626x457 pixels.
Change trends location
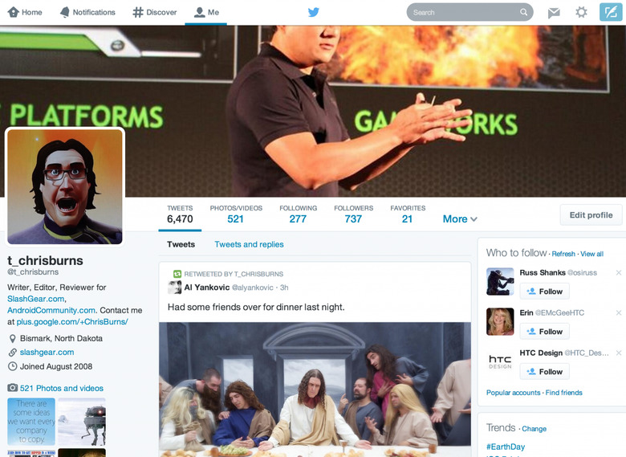(x=535, y=429)
